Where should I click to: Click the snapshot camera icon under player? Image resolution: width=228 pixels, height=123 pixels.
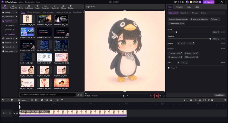click(156, 96)
